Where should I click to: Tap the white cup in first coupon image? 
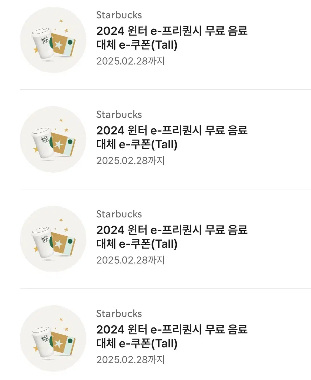(41, 43)
